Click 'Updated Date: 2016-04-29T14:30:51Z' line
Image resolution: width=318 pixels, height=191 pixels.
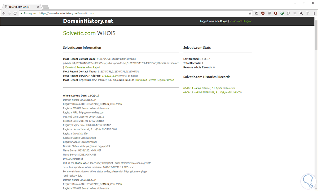point(84,117)
